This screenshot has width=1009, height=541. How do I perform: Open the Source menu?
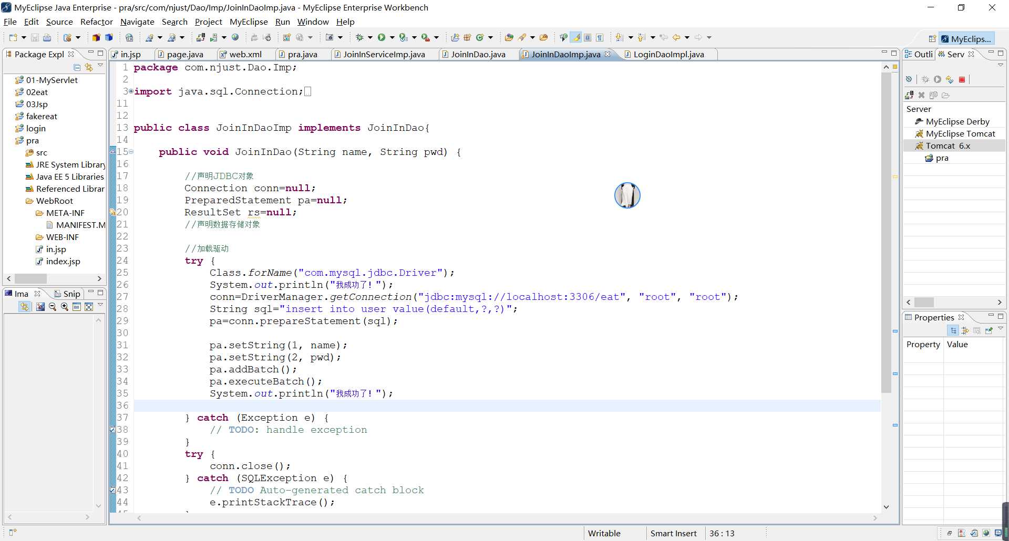(59, 22)
